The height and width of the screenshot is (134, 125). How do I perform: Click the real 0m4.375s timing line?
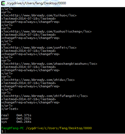point(16,115)
